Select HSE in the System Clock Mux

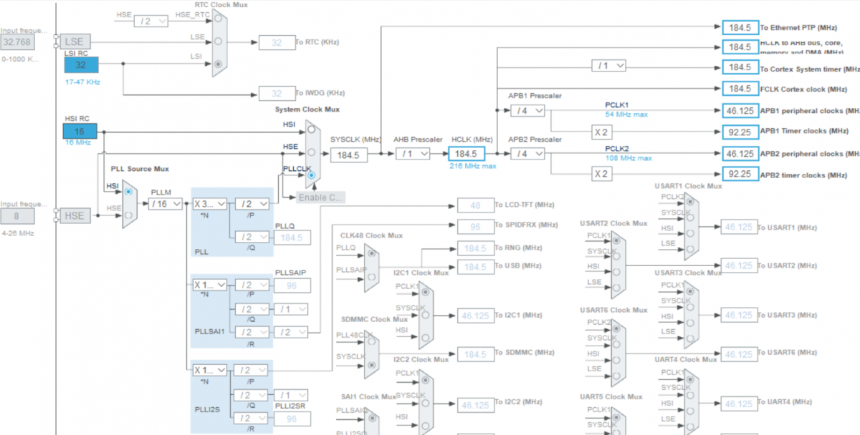point(310,153)
